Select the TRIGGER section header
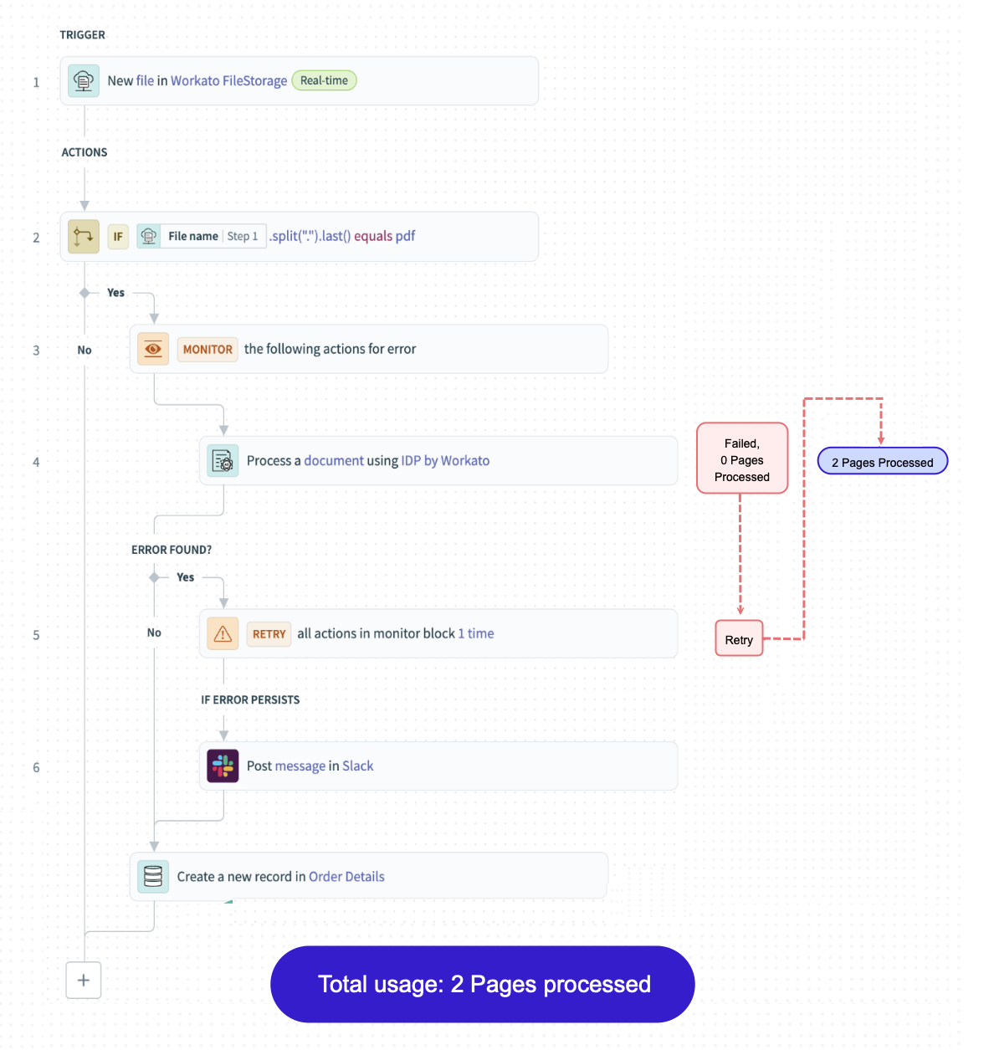Viewport: 989px width, 1050px height. click(82, 35)
